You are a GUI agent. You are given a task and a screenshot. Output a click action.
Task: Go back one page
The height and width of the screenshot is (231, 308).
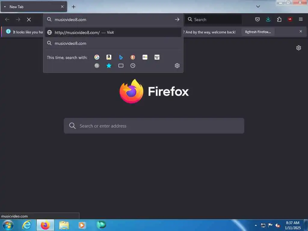coord(7,20)
